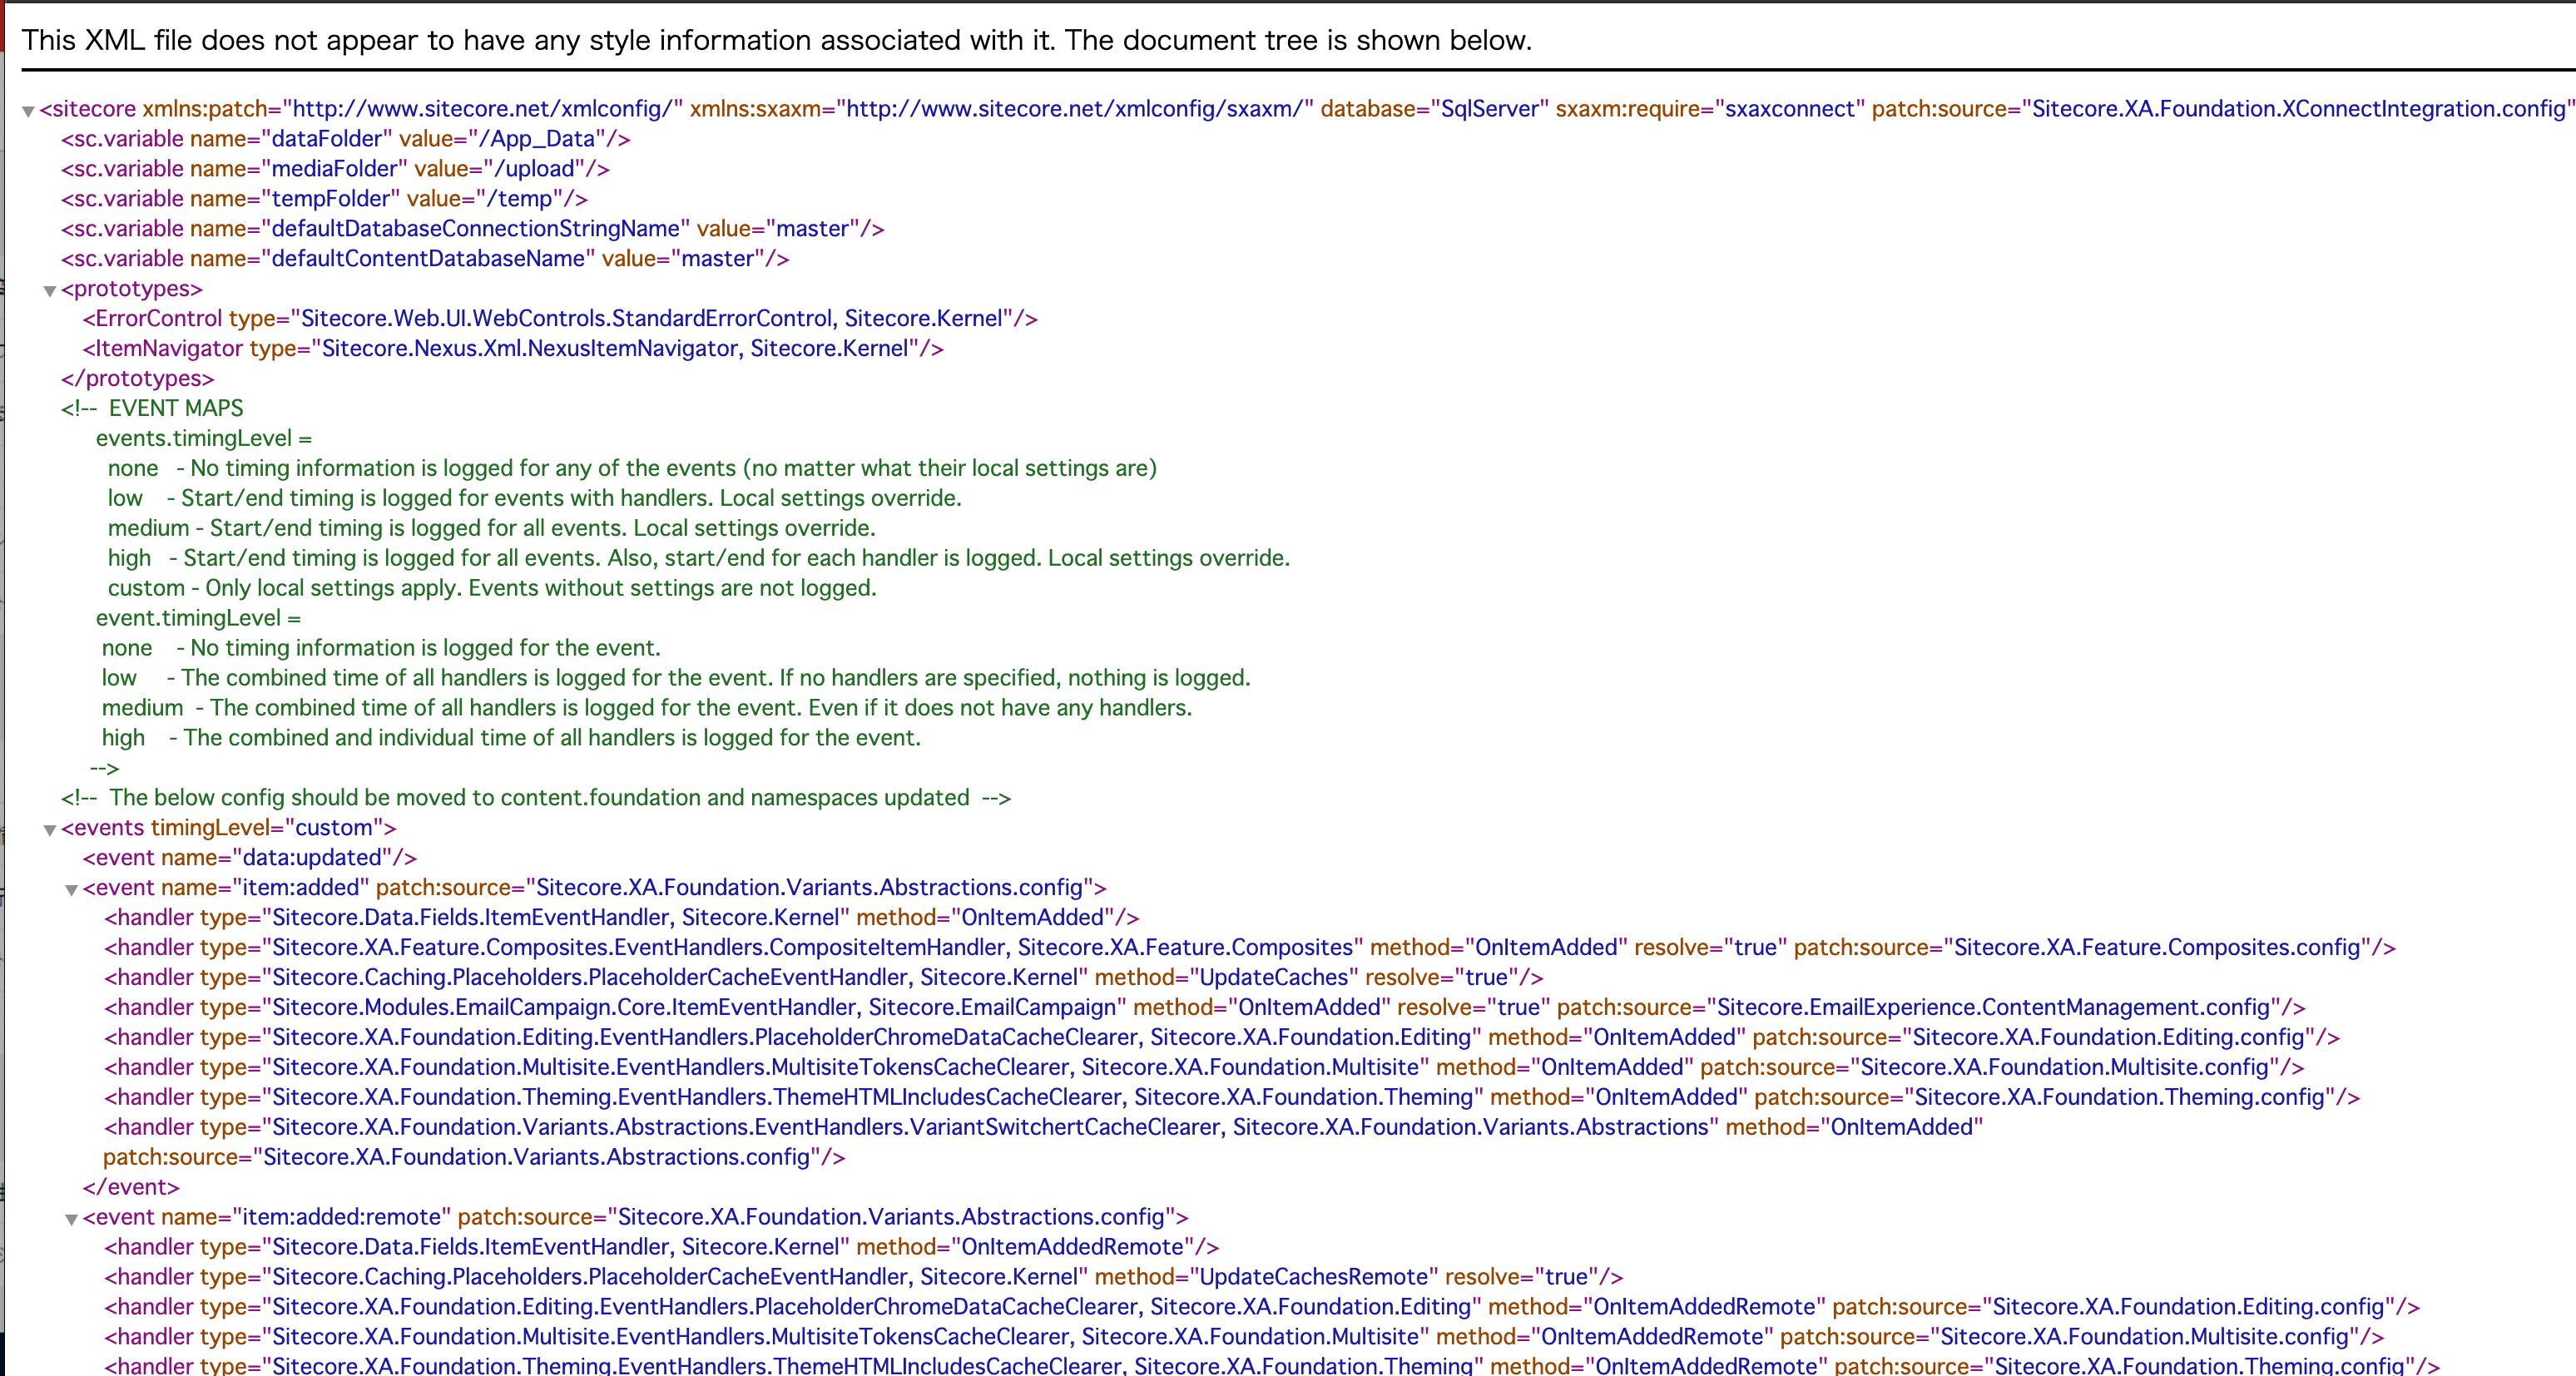Click the events.timingLevel comment line

point(204,438)
